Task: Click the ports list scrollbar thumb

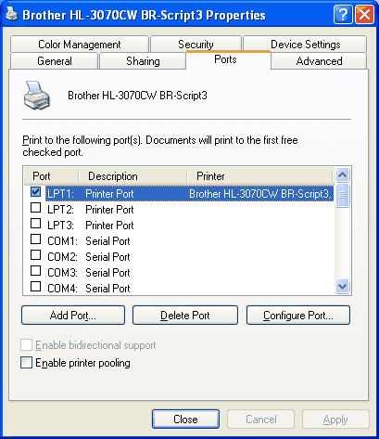Action: (x=342, y=195)
